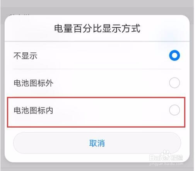Screen dimensions: 195x171
Task: Click the empty circle beside 电池图标外
Action: tap(174, 83)
